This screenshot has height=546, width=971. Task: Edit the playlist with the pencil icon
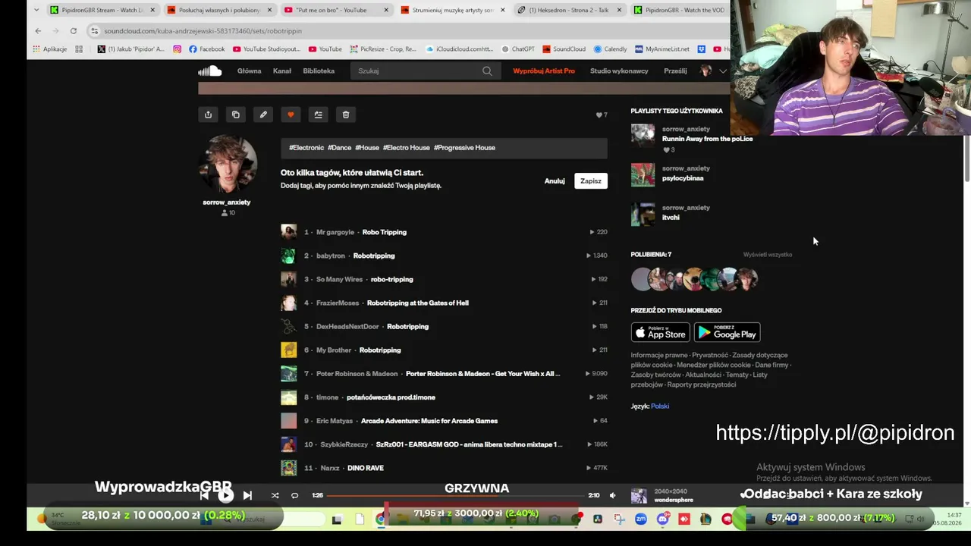click(x=263, y=115)
